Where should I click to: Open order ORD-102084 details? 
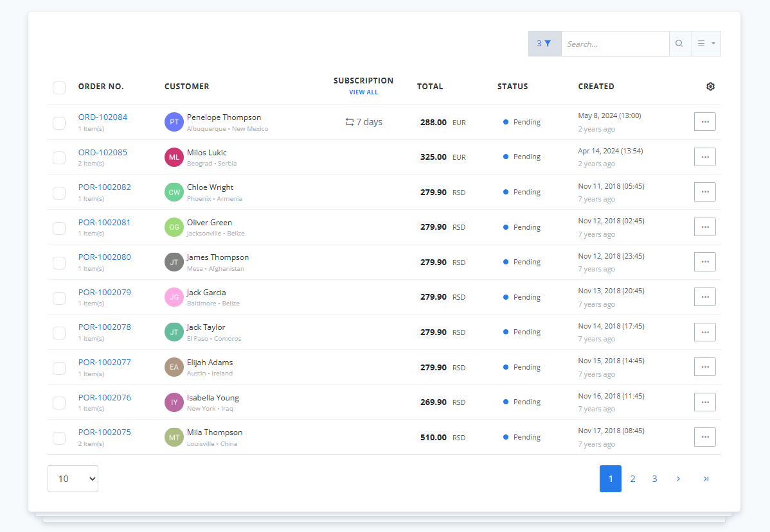[102, 117]
